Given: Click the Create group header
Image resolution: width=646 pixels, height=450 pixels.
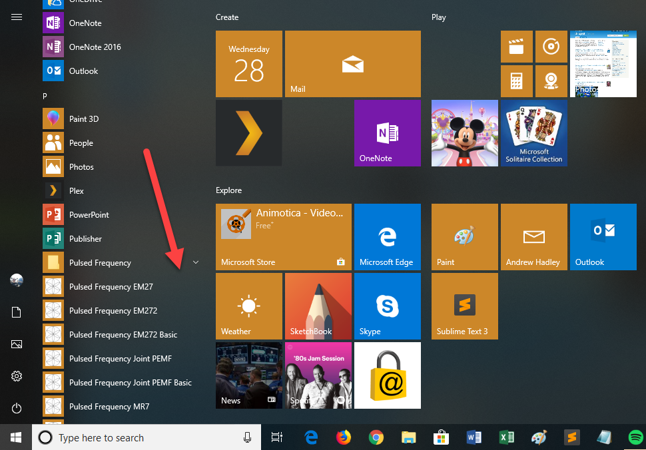Looking at the screenshot, I should (227, 17).
